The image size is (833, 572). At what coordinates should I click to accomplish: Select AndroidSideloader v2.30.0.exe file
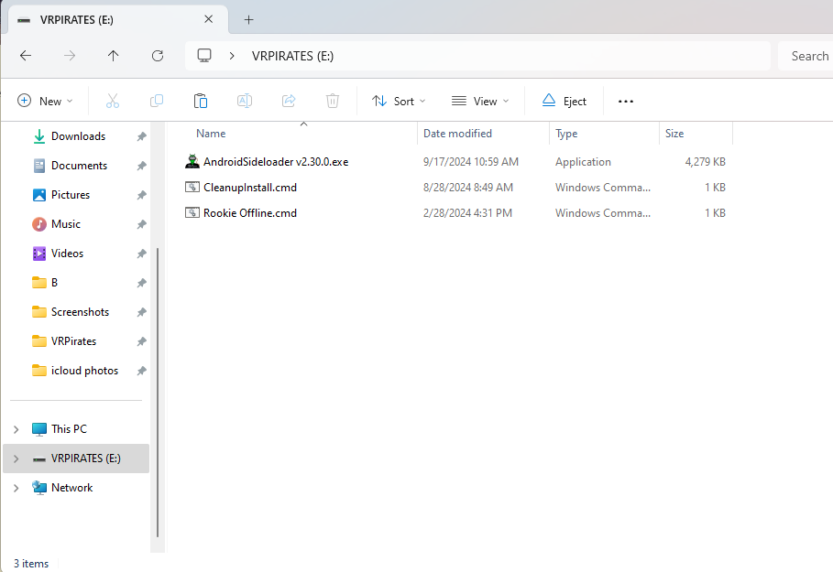click(x=275, y=162)
